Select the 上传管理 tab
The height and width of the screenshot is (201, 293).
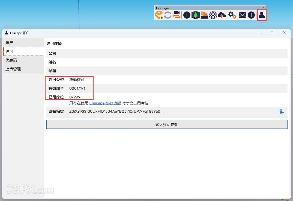(13, 69)
